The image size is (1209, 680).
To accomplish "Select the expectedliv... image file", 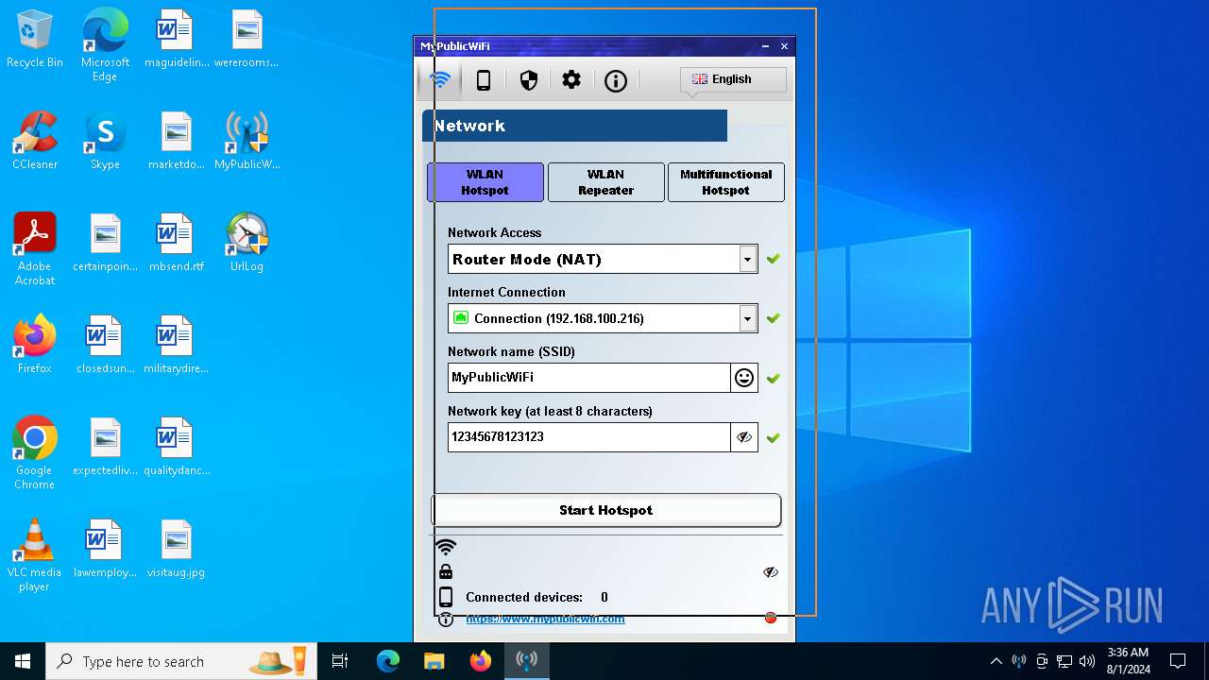I will 105,448.
